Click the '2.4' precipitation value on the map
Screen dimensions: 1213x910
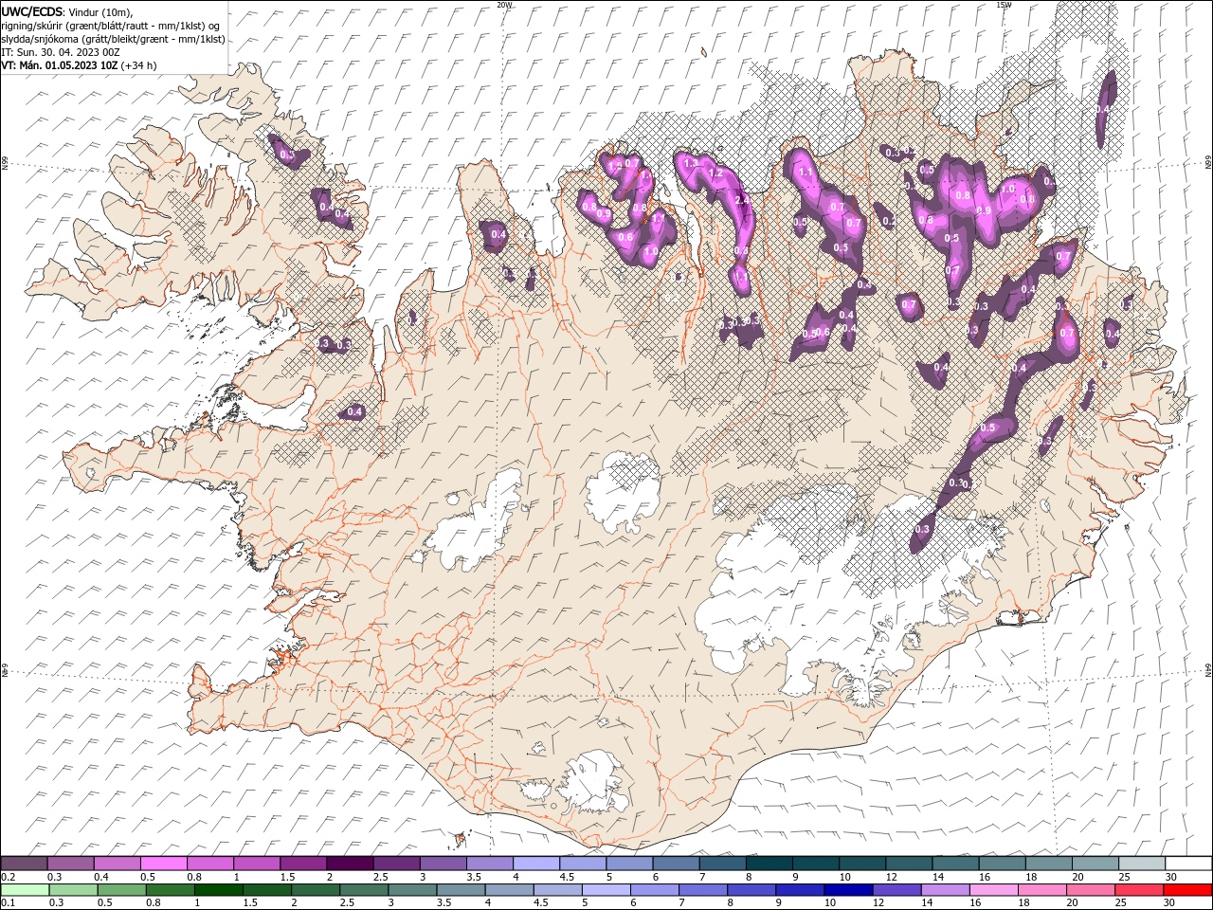point(742,200)
